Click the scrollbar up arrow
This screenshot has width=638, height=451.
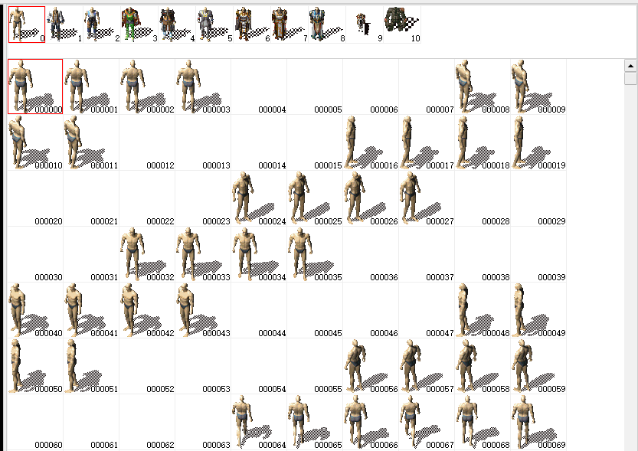[x=630, y=66]
